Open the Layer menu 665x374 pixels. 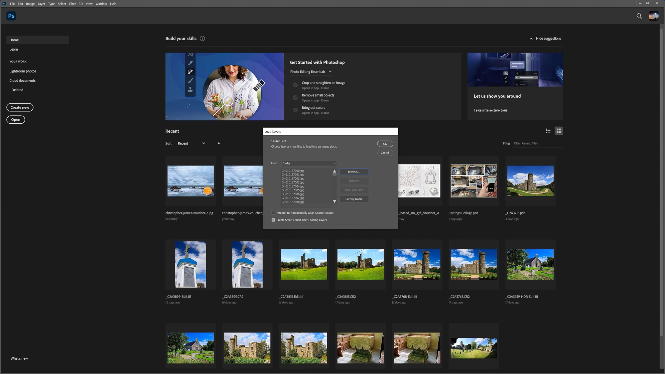(x=41, y=4)
